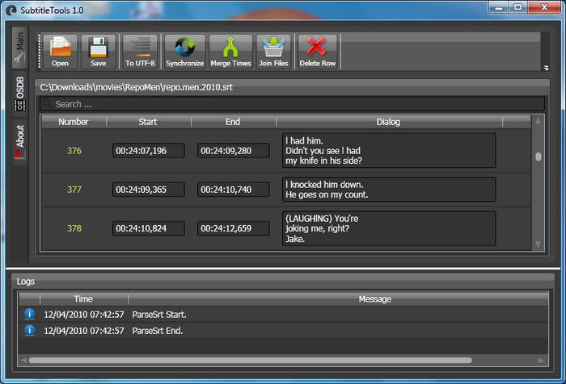Screen dimensions: 566x384
Task: Select the 'ParseSrt End.' log message
Action: pyautogui.click(x=158, y=331)
